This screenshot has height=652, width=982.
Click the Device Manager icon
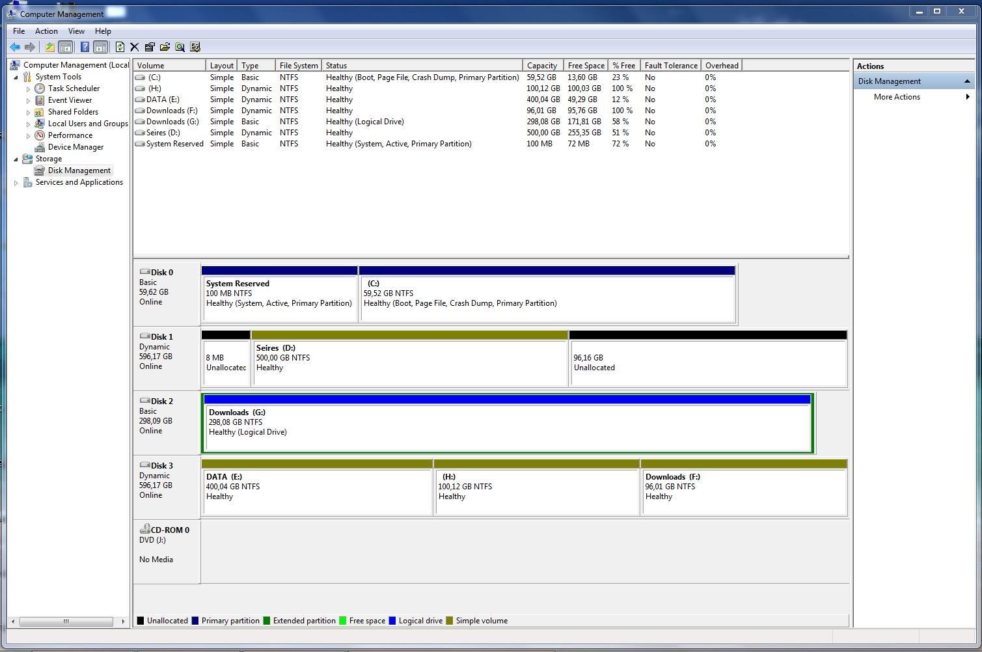click(40, 147)
